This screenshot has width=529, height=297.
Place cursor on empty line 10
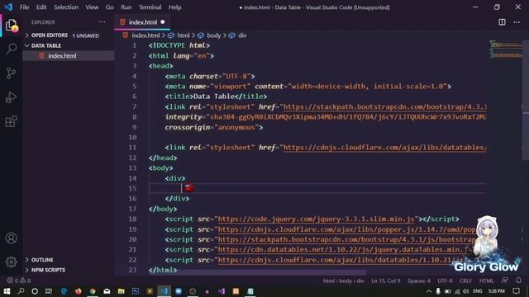317,138
